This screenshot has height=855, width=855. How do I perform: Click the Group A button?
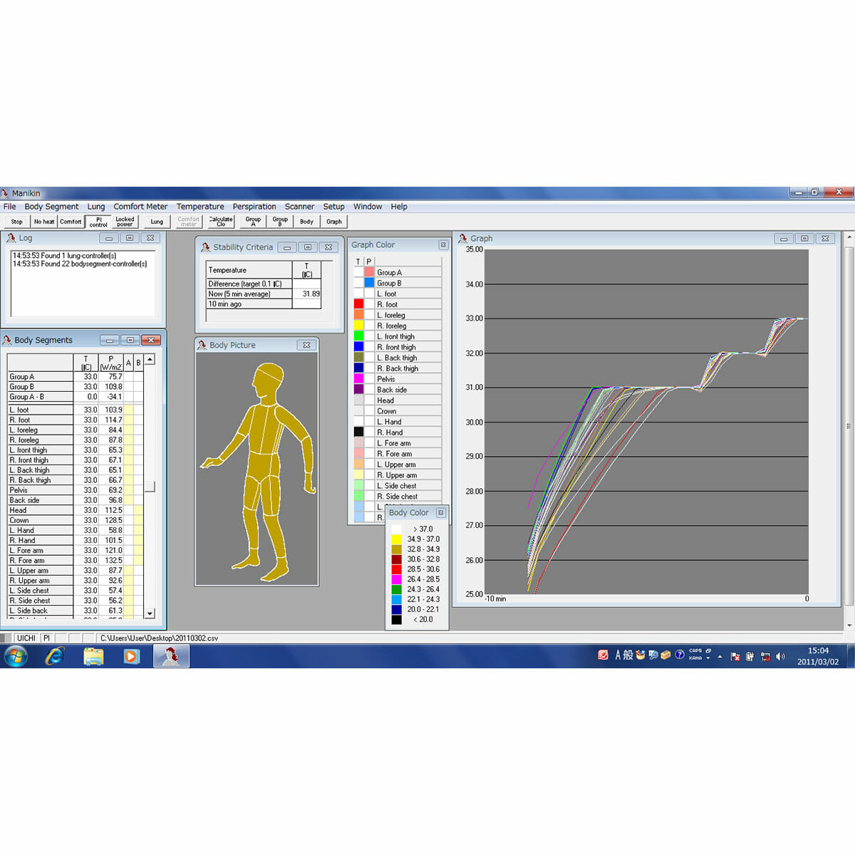[253, 222]
